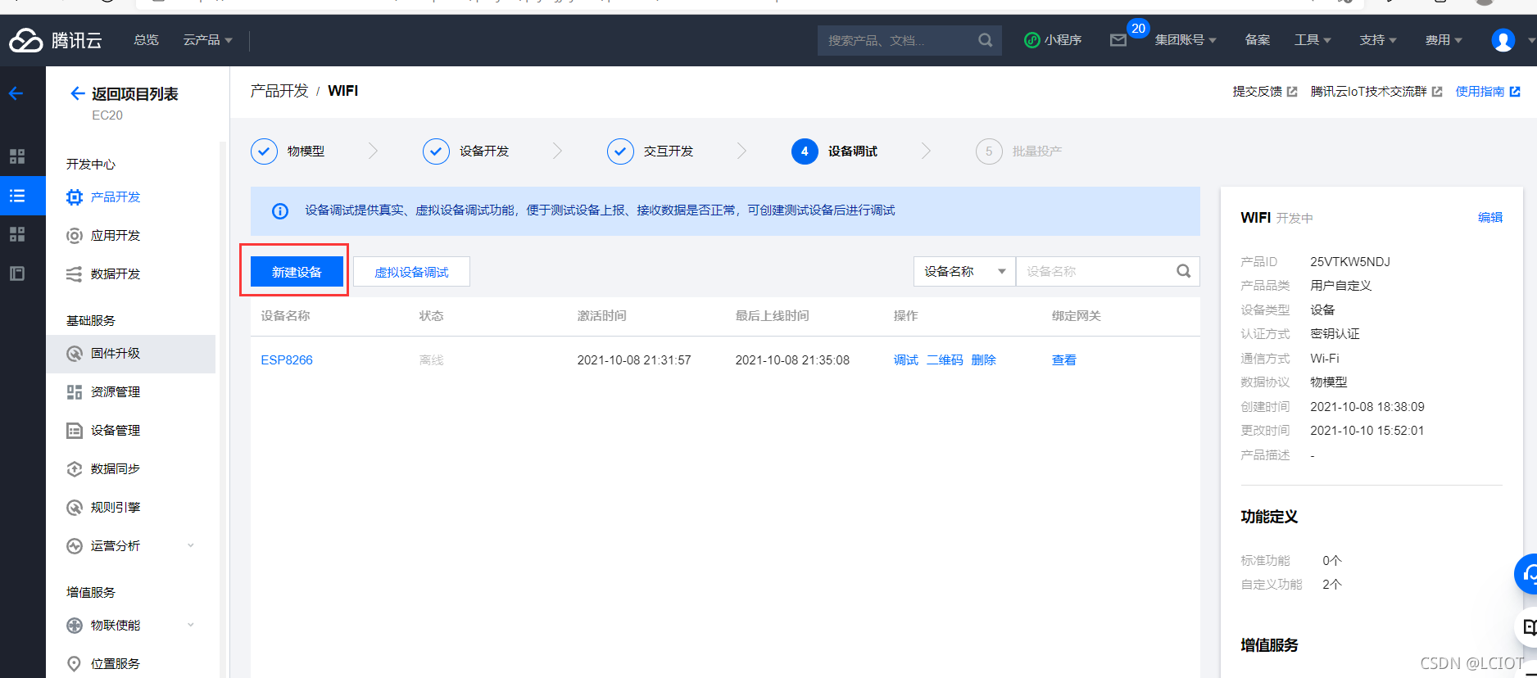Click the device name search magnifier
Image resolution: width=1537 pixels, height=678 pixels.
(1183, 271)
